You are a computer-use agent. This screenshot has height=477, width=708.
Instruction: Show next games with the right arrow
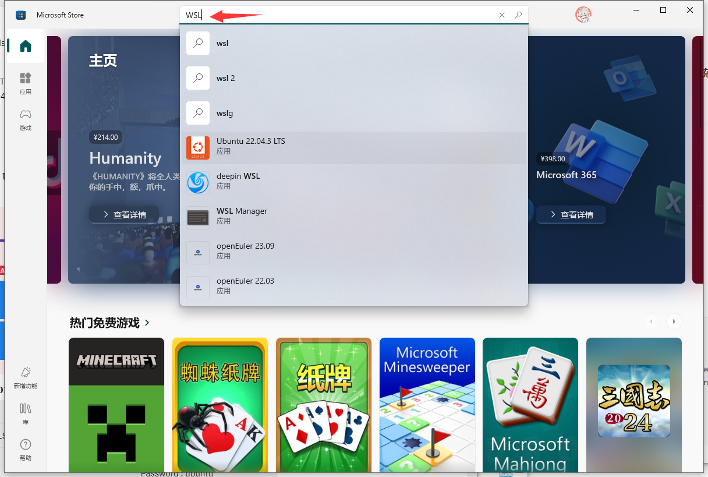tap(674, 321)
